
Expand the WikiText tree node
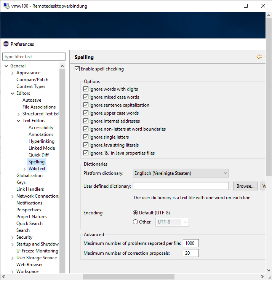tap(25, 169)
